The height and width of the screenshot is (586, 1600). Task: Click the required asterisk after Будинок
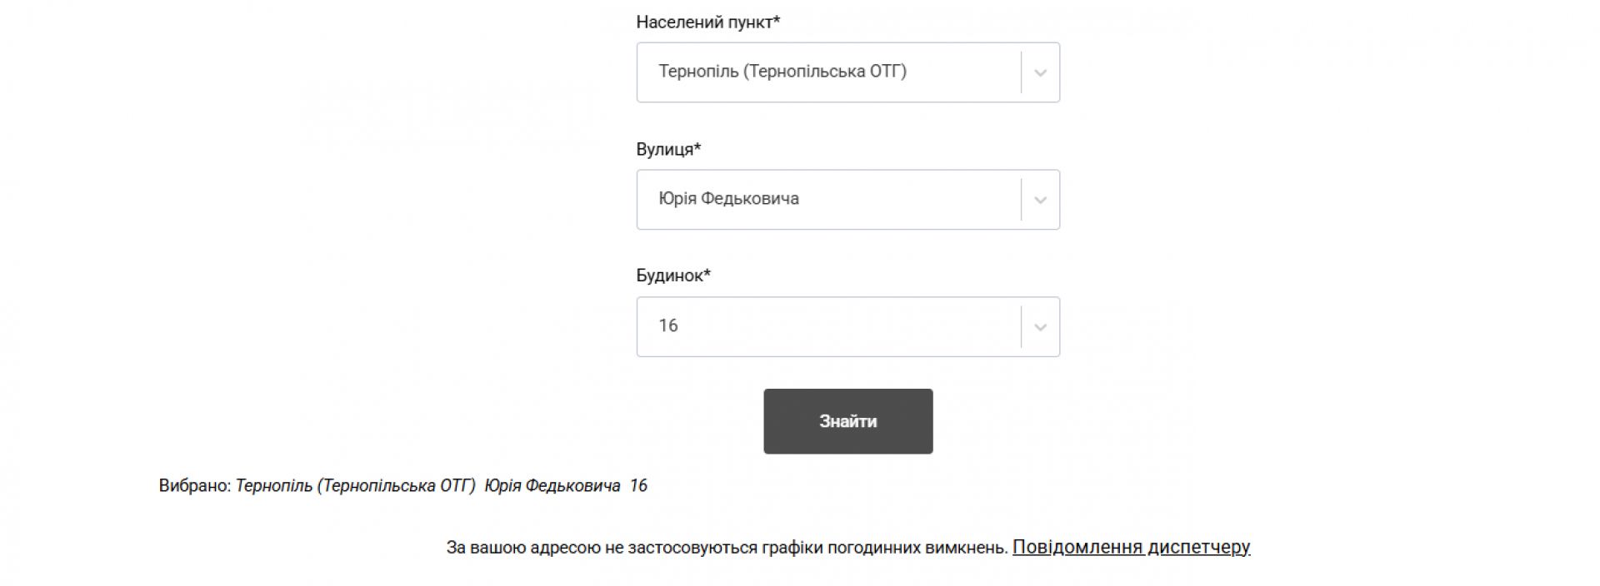pos(707,274)
